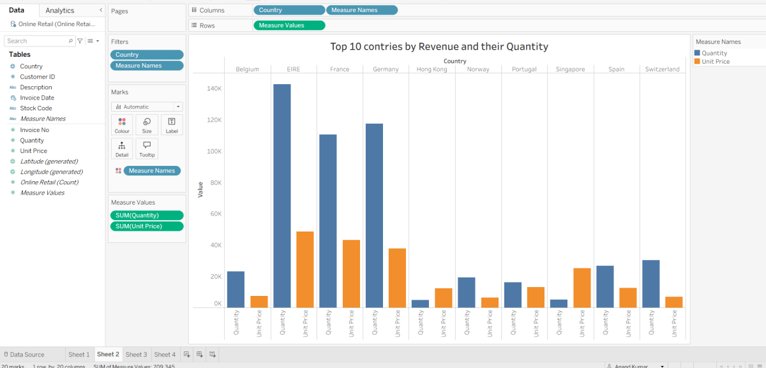Switch to the Analytics tab
This screenshot has width=766, height=368.
tap(59, 10)
